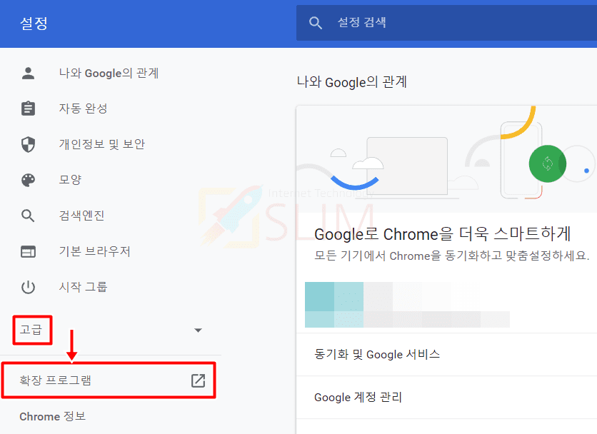The height and width of the screenshot is (434, 597).
Task: Click the external link icon next to 확장 프로그램
Action: 198,380
